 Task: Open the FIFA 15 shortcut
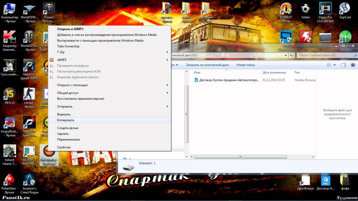click(x=10, y=96)
